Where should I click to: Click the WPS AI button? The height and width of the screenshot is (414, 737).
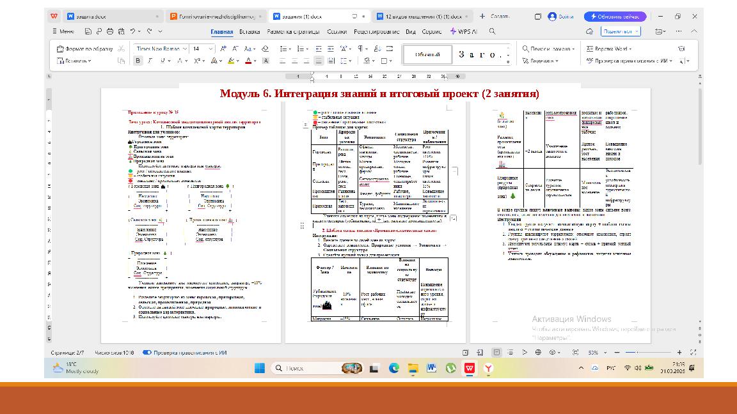pyautogui.click(x=463, y=31)
